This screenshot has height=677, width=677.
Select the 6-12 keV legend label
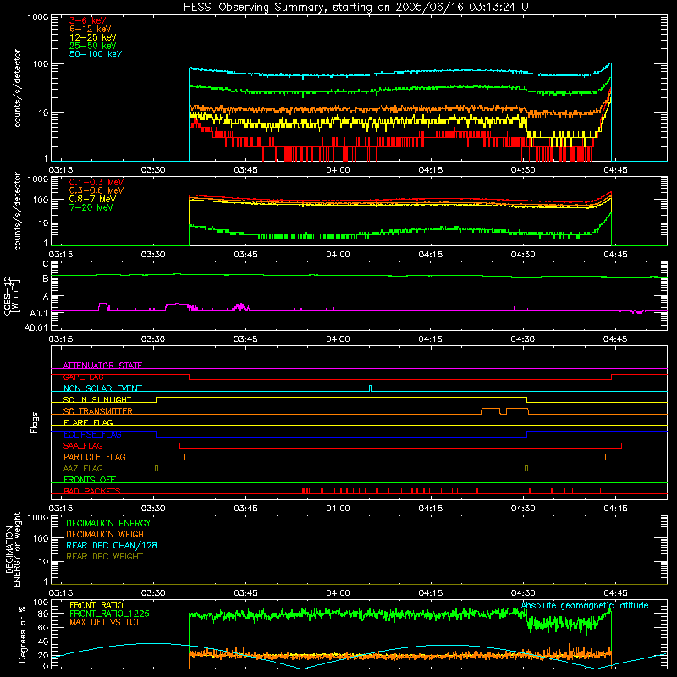click(x=91, y=29)
